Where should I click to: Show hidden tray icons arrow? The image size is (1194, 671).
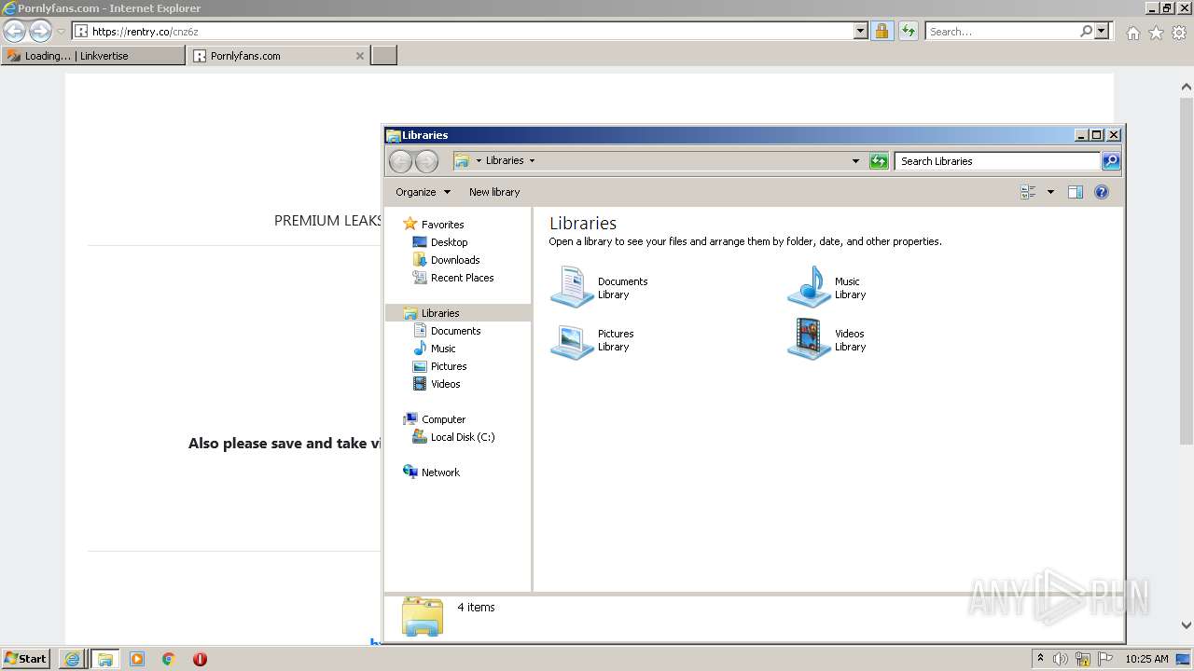pos(1040,658)
